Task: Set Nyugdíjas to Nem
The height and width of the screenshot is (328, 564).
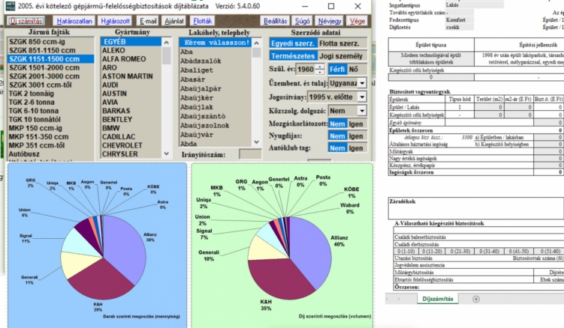Action: click(x=337, y=136)
